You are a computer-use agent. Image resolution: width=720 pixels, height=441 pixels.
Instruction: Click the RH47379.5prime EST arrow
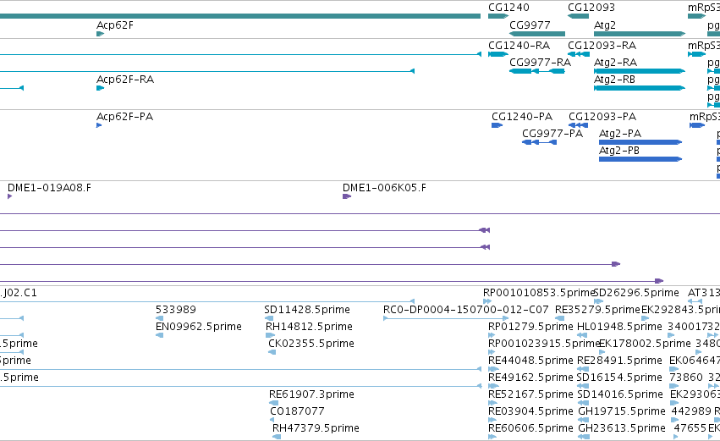click(x=277, y=437)
